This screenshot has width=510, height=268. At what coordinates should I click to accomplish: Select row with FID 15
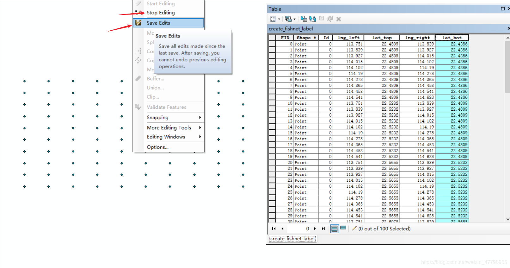(x=272, y=133)
